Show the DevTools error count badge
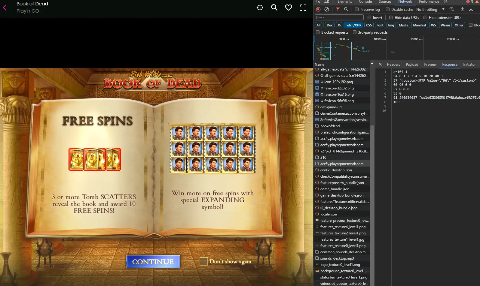Screen dimensions: 480x286 point(469,2)
